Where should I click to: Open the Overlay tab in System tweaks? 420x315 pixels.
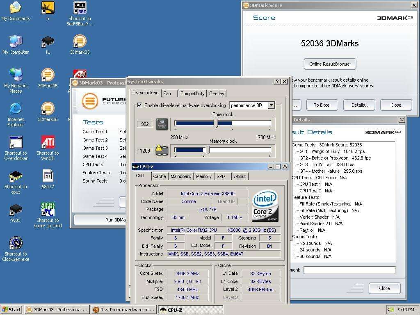[217, 93]
